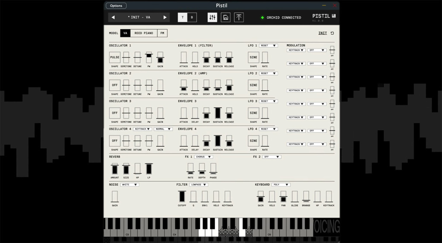Click Reverb SIZE slider

click(126, 169)
